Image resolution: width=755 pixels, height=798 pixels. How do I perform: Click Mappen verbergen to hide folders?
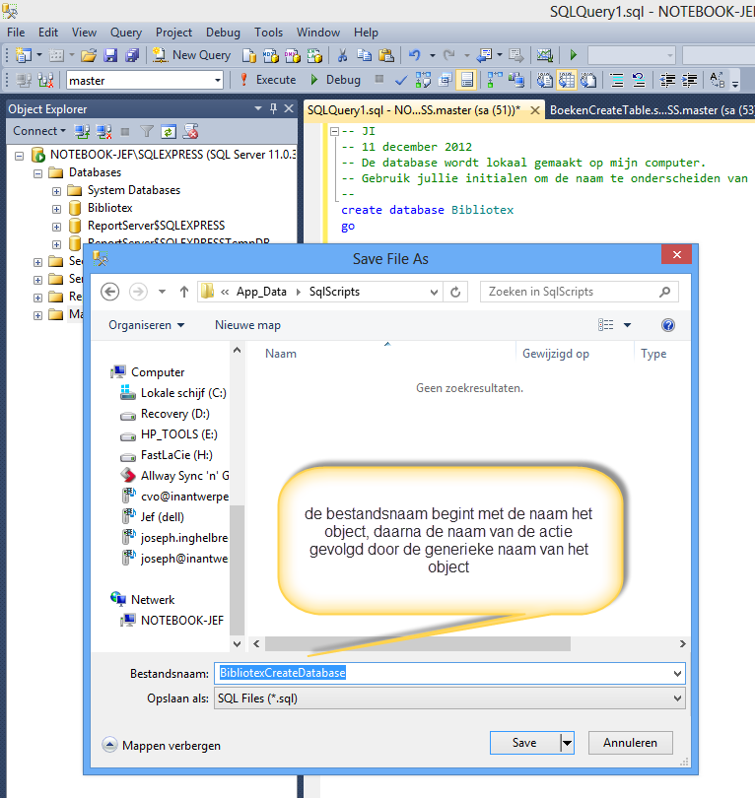pos(162,746)
